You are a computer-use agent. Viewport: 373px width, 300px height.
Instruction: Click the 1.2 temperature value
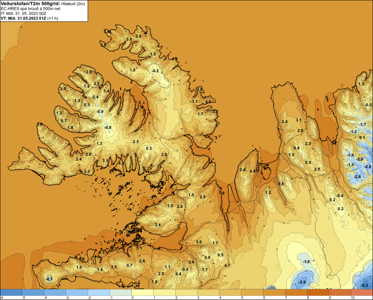268,192
